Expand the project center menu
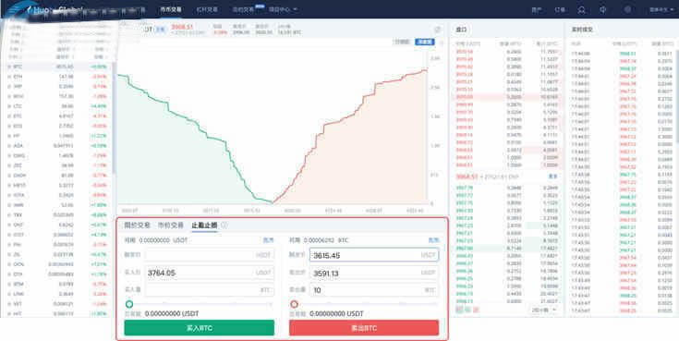Image resolution: width=679 pixels, height=341 pixels. [283, 9]
